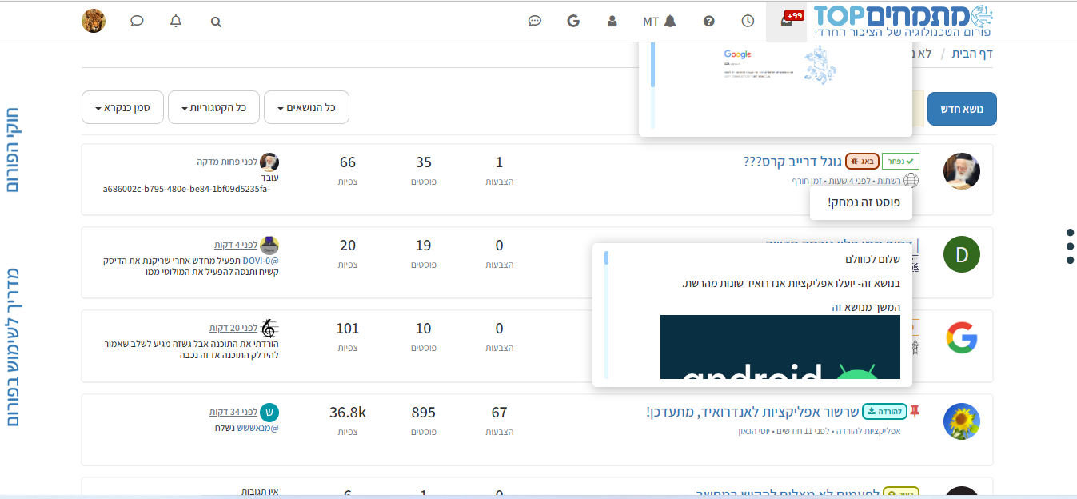Open the MT bell notifications item
The image size is (1077, 499).
pos(660,21)
